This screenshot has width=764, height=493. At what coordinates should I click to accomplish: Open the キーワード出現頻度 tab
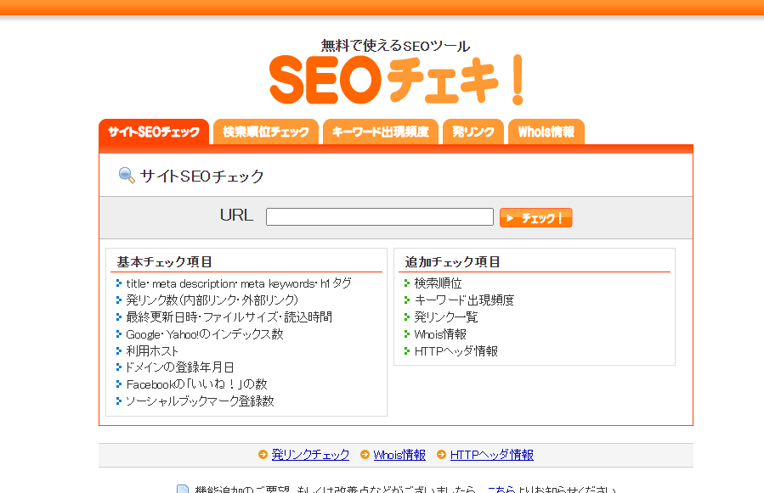pyautogui.click(x=380, y=132)
